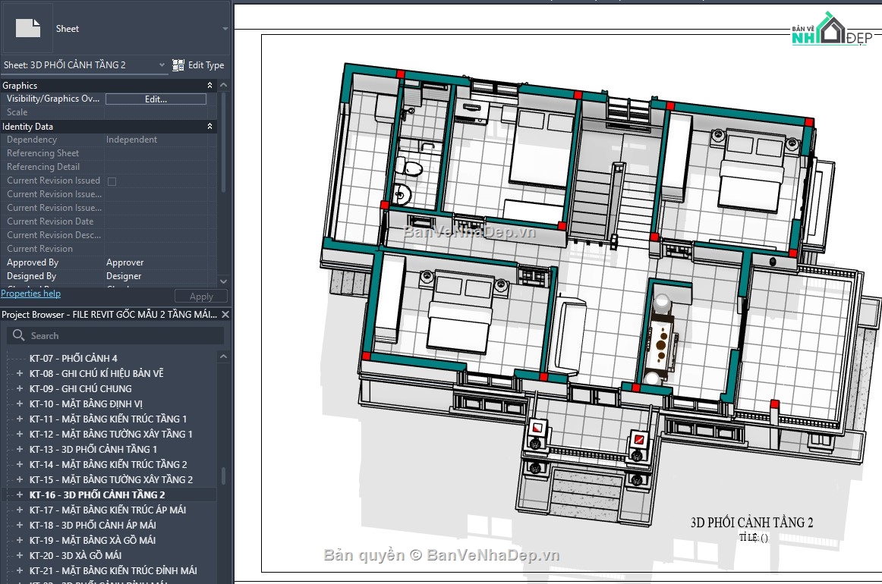This screenshot has height=584, width=882.
Task: Click the Bản Vẽ Nhà Đẹp logo
Action: coord(831,30)
